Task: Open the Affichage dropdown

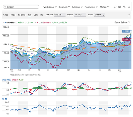Action: coord(104,7)
